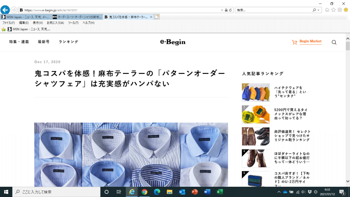Go back with the browser back arrow
Screen dimensions: 350x197
click(x=5, y=10)
